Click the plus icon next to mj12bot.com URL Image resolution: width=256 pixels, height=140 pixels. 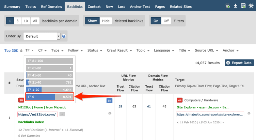click(x=62, y=115)
